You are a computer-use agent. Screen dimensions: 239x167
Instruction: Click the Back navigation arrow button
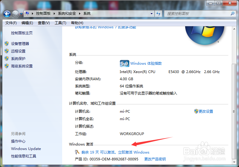(7, 14)
